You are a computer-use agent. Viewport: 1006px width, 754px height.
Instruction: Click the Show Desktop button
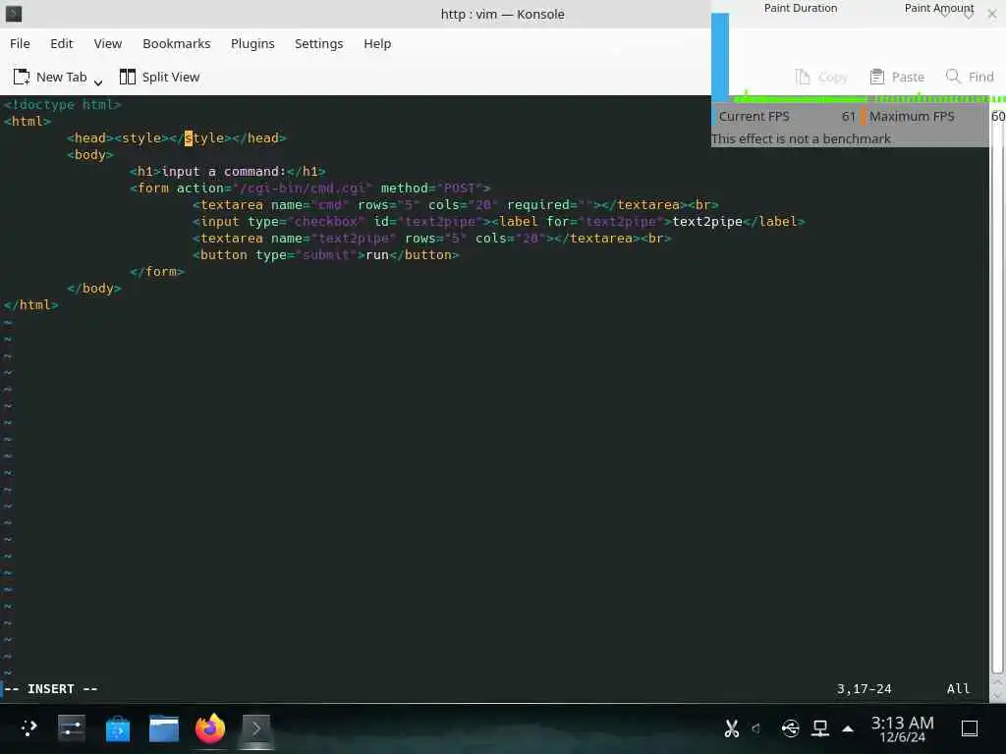tap(970, 728)
